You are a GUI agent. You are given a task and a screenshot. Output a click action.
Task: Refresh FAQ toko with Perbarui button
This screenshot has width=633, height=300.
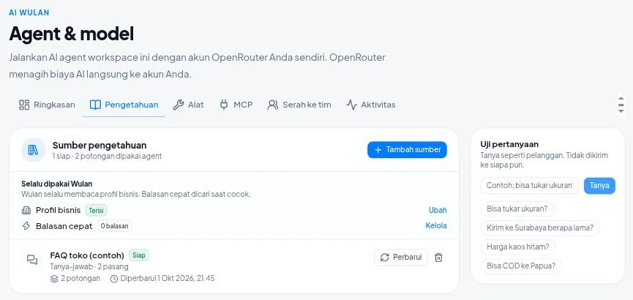click(401, 258)
